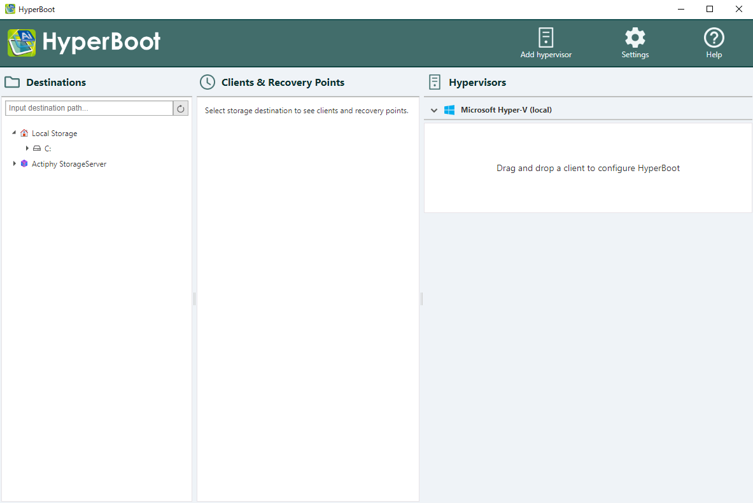Click the Destinations panel heading

coord(56,83)
